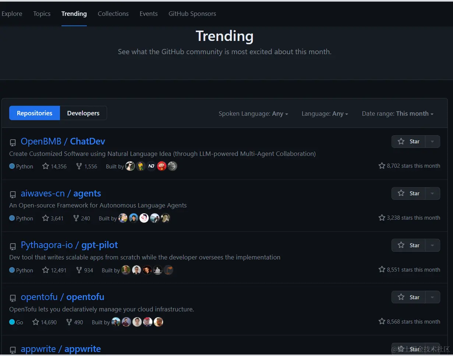
Task: Click '3,238 stars this month' text
Action: [x=409, y=218]
